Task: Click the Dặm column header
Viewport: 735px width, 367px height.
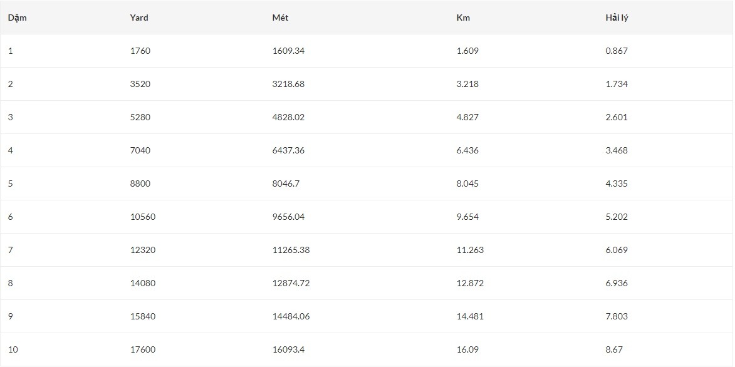Action: click(x=17, y=18)
